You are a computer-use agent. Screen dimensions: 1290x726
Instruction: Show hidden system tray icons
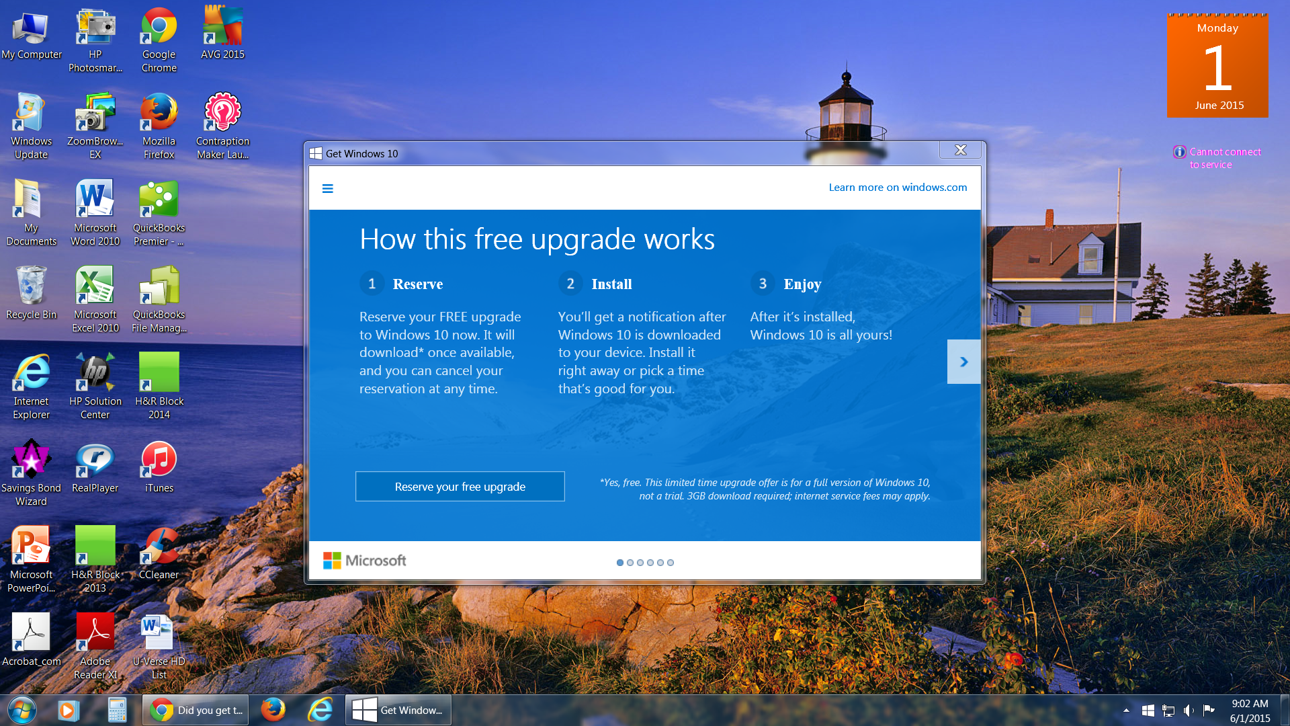click(1127, 710)
